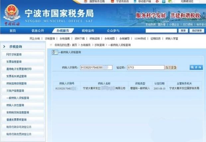
Task: Open 发票丢失被盗查询 in the sidebar
Action: [23, 76]
